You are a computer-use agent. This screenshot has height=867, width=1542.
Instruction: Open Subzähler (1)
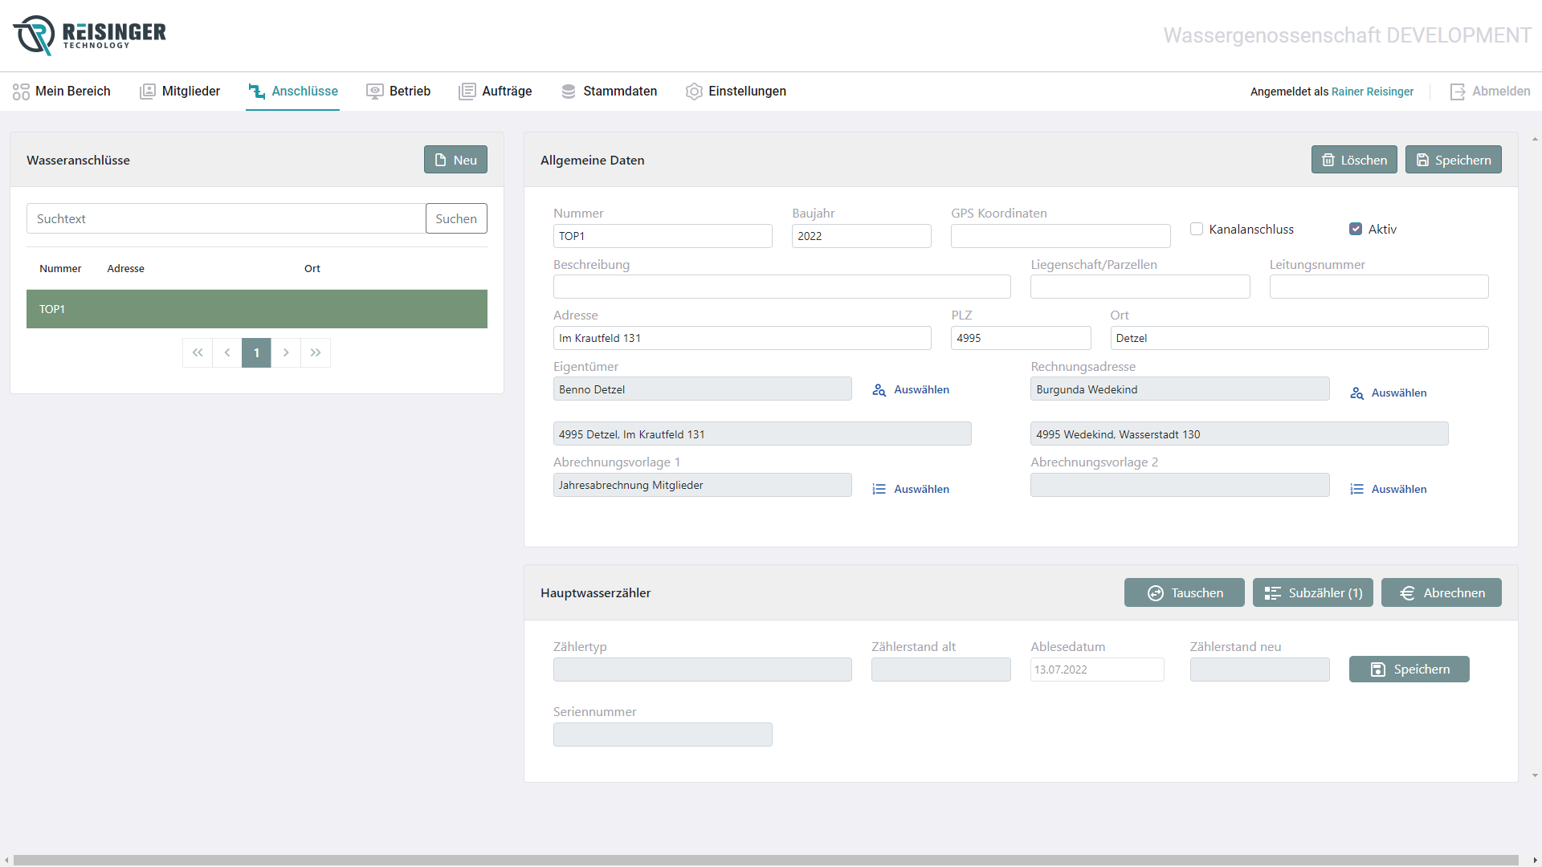[1312, 592]
